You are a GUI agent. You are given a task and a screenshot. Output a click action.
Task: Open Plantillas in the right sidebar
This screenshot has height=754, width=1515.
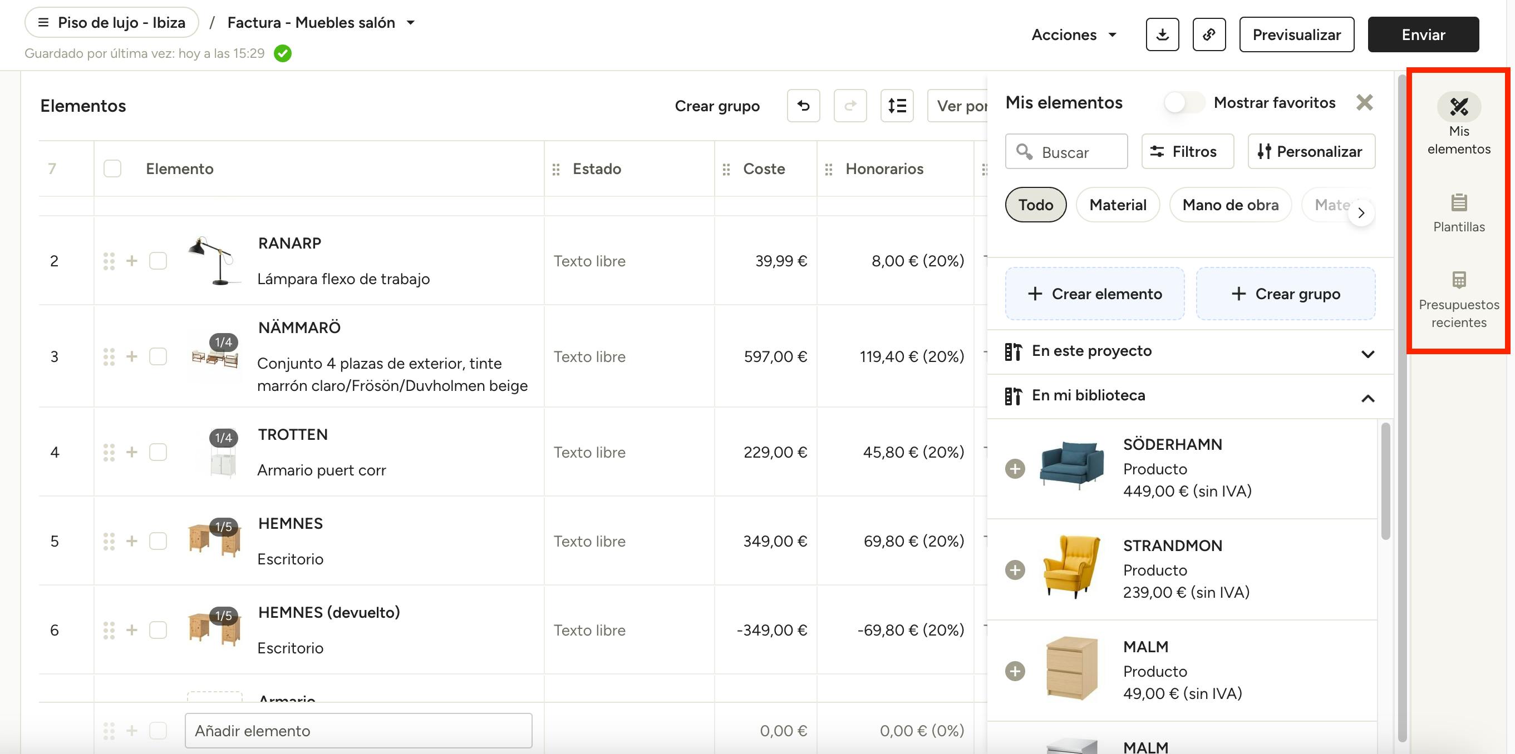pyautogui.click(x=1459, y=213)
